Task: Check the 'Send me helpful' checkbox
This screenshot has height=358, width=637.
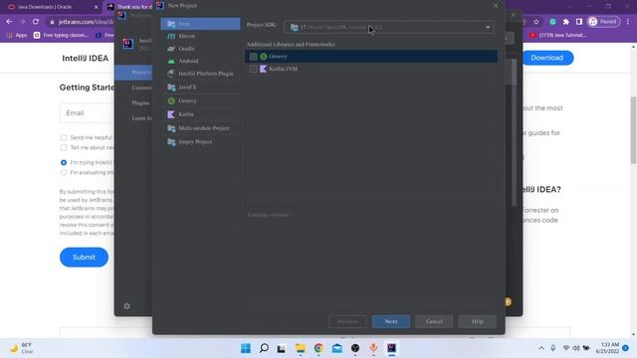Action: [64, 137]
